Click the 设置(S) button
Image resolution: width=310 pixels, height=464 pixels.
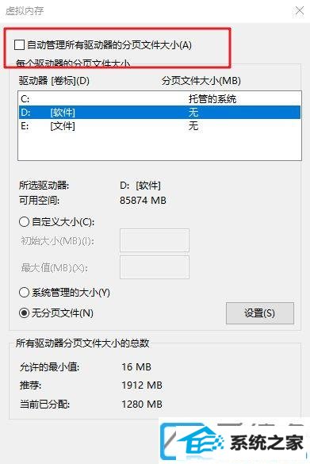pyautogui.click(x=260, y=313)
